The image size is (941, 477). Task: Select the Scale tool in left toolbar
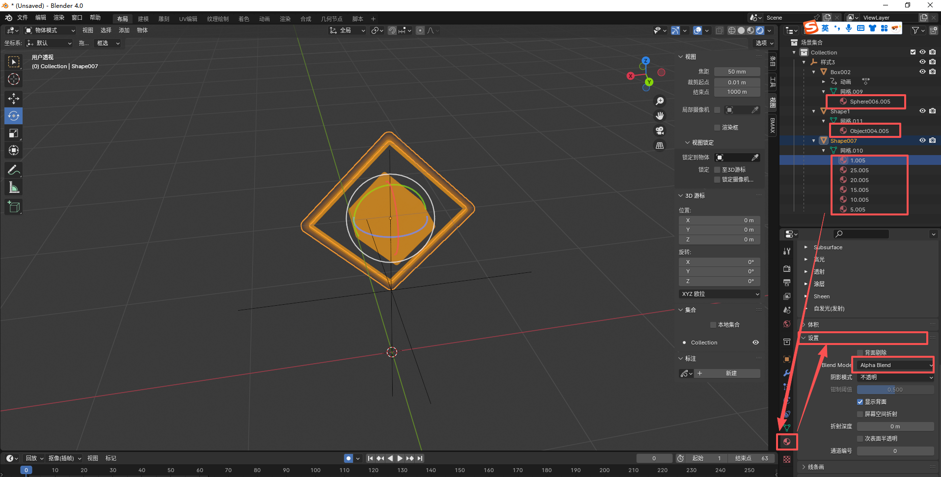coord(14,133)
